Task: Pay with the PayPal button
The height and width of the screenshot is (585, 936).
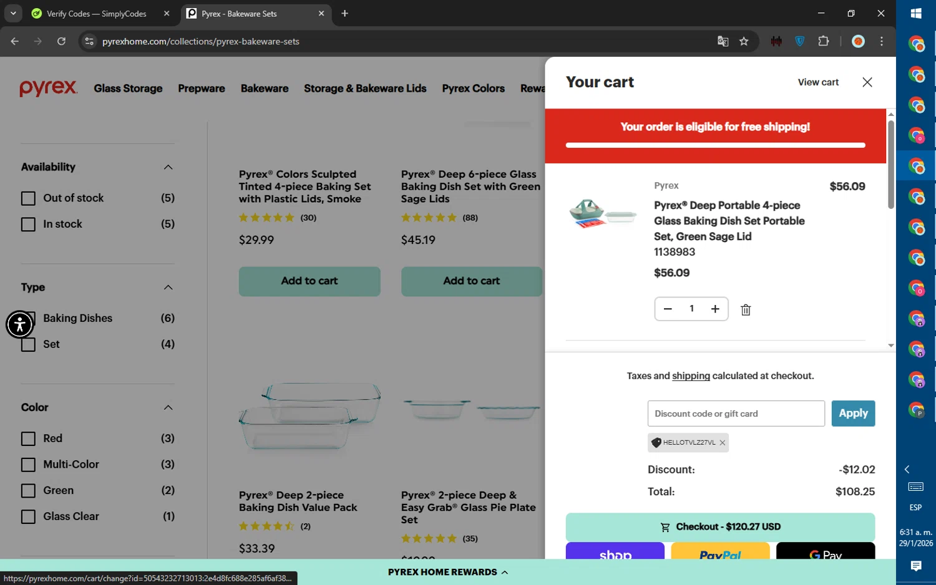Action: click(x=720, y=551)
